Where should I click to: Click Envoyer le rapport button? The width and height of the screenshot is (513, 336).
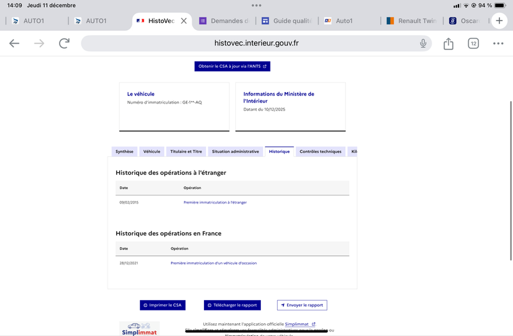[301, 305]
